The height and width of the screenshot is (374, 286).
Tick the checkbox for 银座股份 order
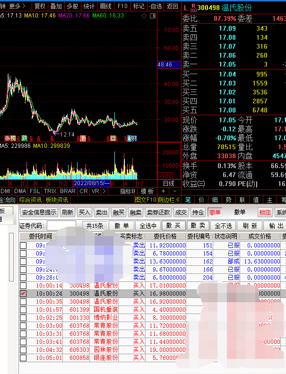pos(23,357)
